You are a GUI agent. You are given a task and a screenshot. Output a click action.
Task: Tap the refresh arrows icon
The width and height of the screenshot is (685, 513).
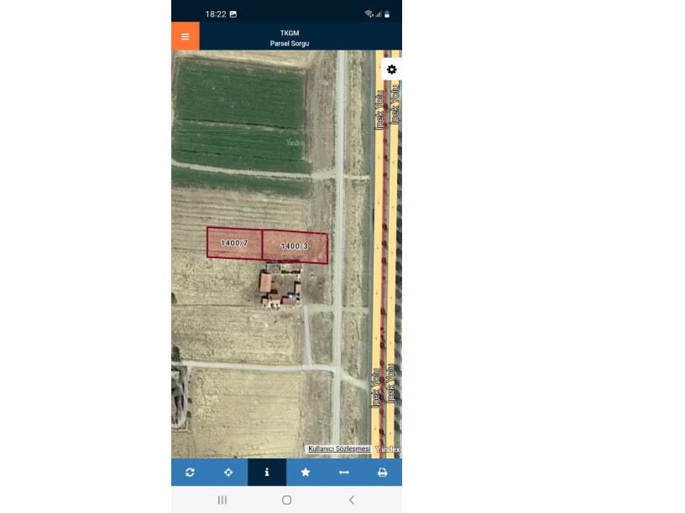(190, 472)
